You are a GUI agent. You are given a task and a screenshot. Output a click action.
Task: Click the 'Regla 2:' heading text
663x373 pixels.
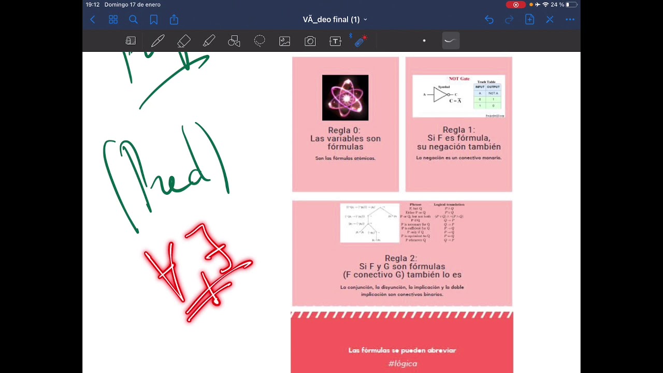[401, 258]
